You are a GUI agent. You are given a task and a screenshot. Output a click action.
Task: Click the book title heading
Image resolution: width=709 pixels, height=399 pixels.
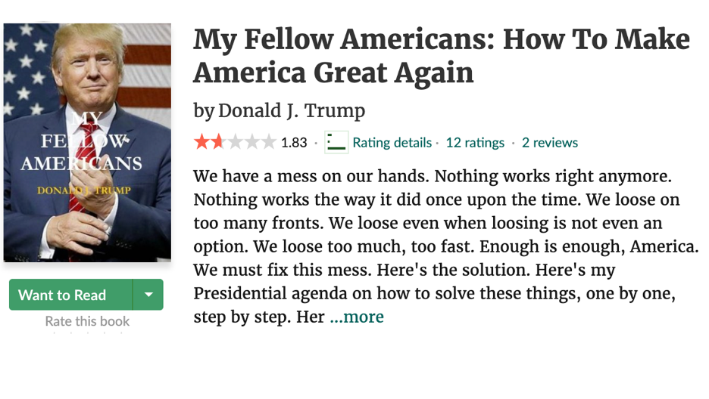[441, 56]
